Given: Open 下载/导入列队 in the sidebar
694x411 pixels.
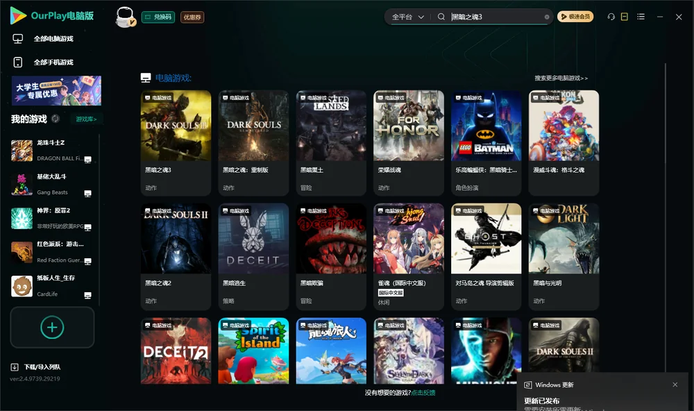Looking at the screenshot, I should [42, 367].
